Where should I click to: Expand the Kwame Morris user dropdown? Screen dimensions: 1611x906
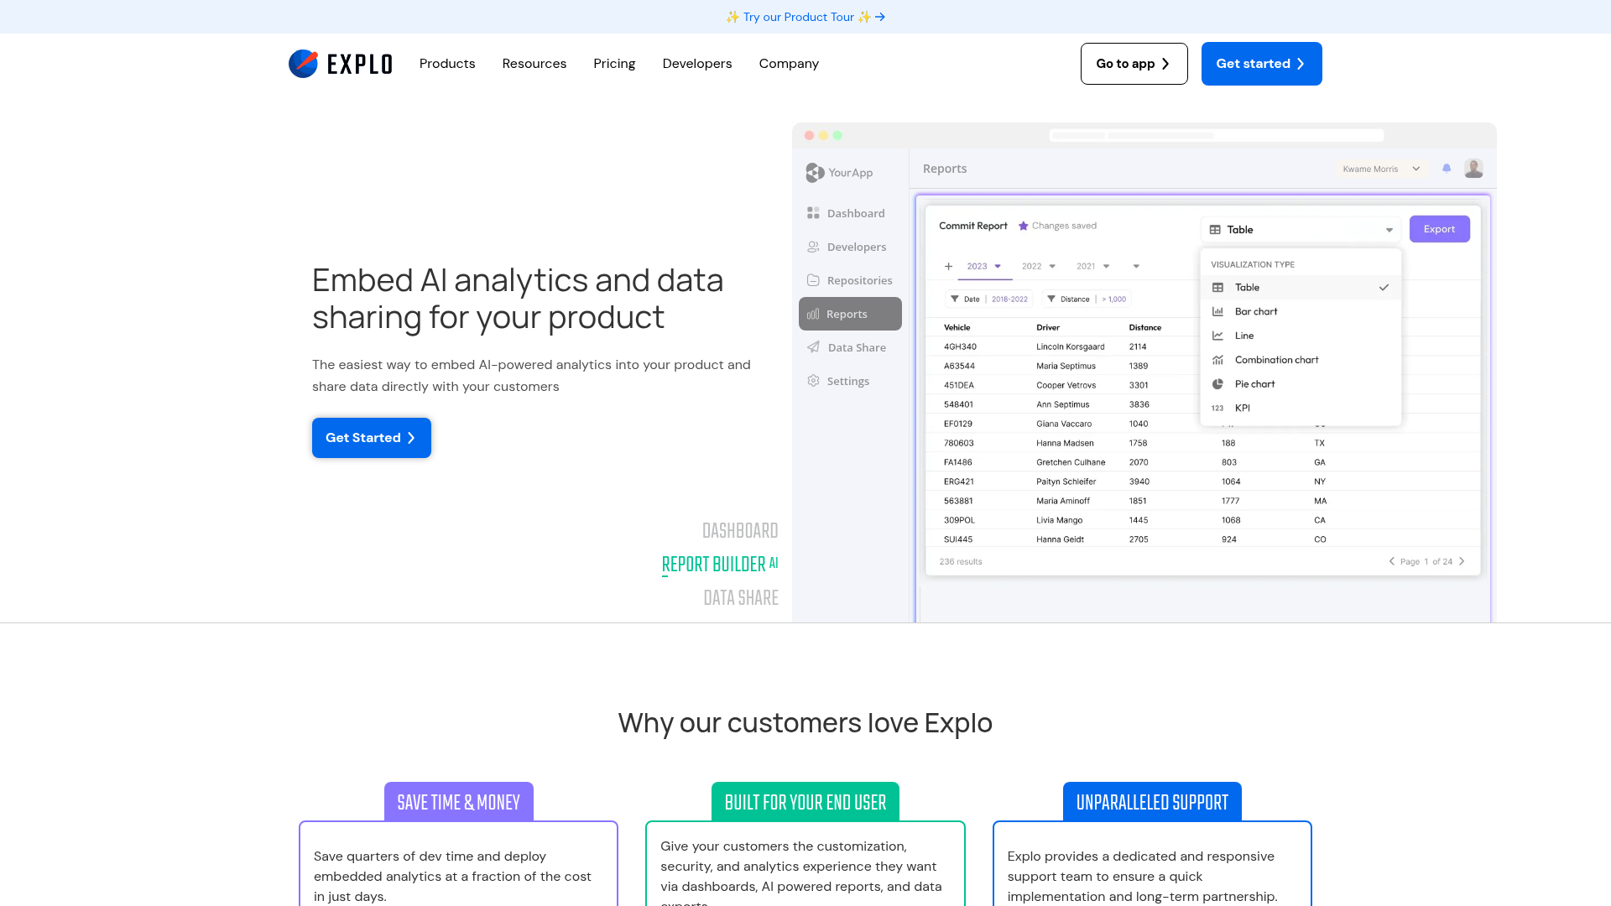[1380, 169]
